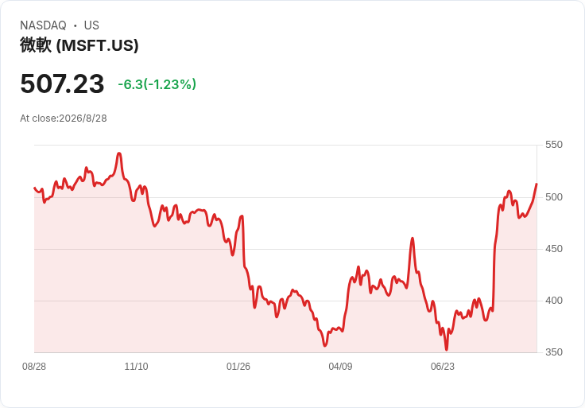Click the highest peak on the price line
This screenshot has width=585, height=408.
click(119, 153)
